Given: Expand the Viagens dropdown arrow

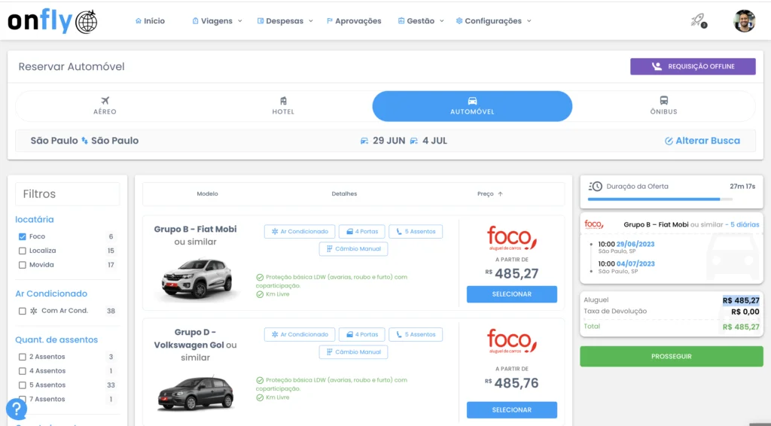Looking at the screenshot, I should [240, 21].
